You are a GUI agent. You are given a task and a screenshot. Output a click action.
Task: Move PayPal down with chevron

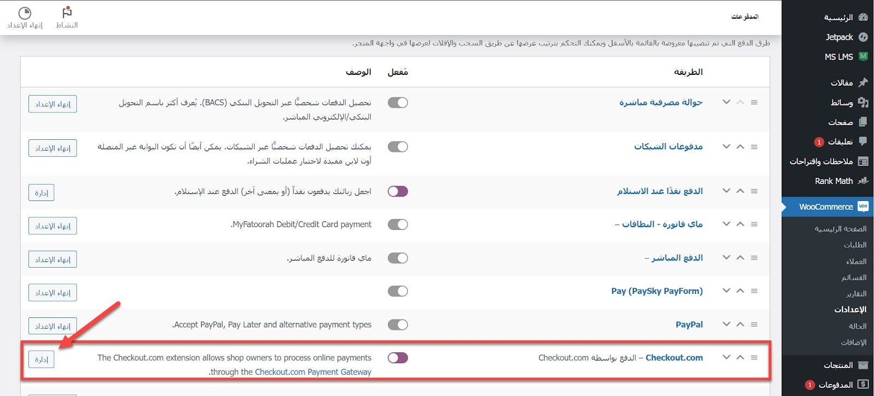pos(727,324)
